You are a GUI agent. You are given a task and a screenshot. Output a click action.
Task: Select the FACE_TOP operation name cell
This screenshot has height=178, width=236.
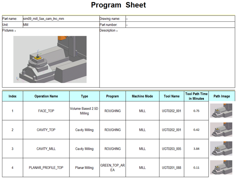click(46, 111)
